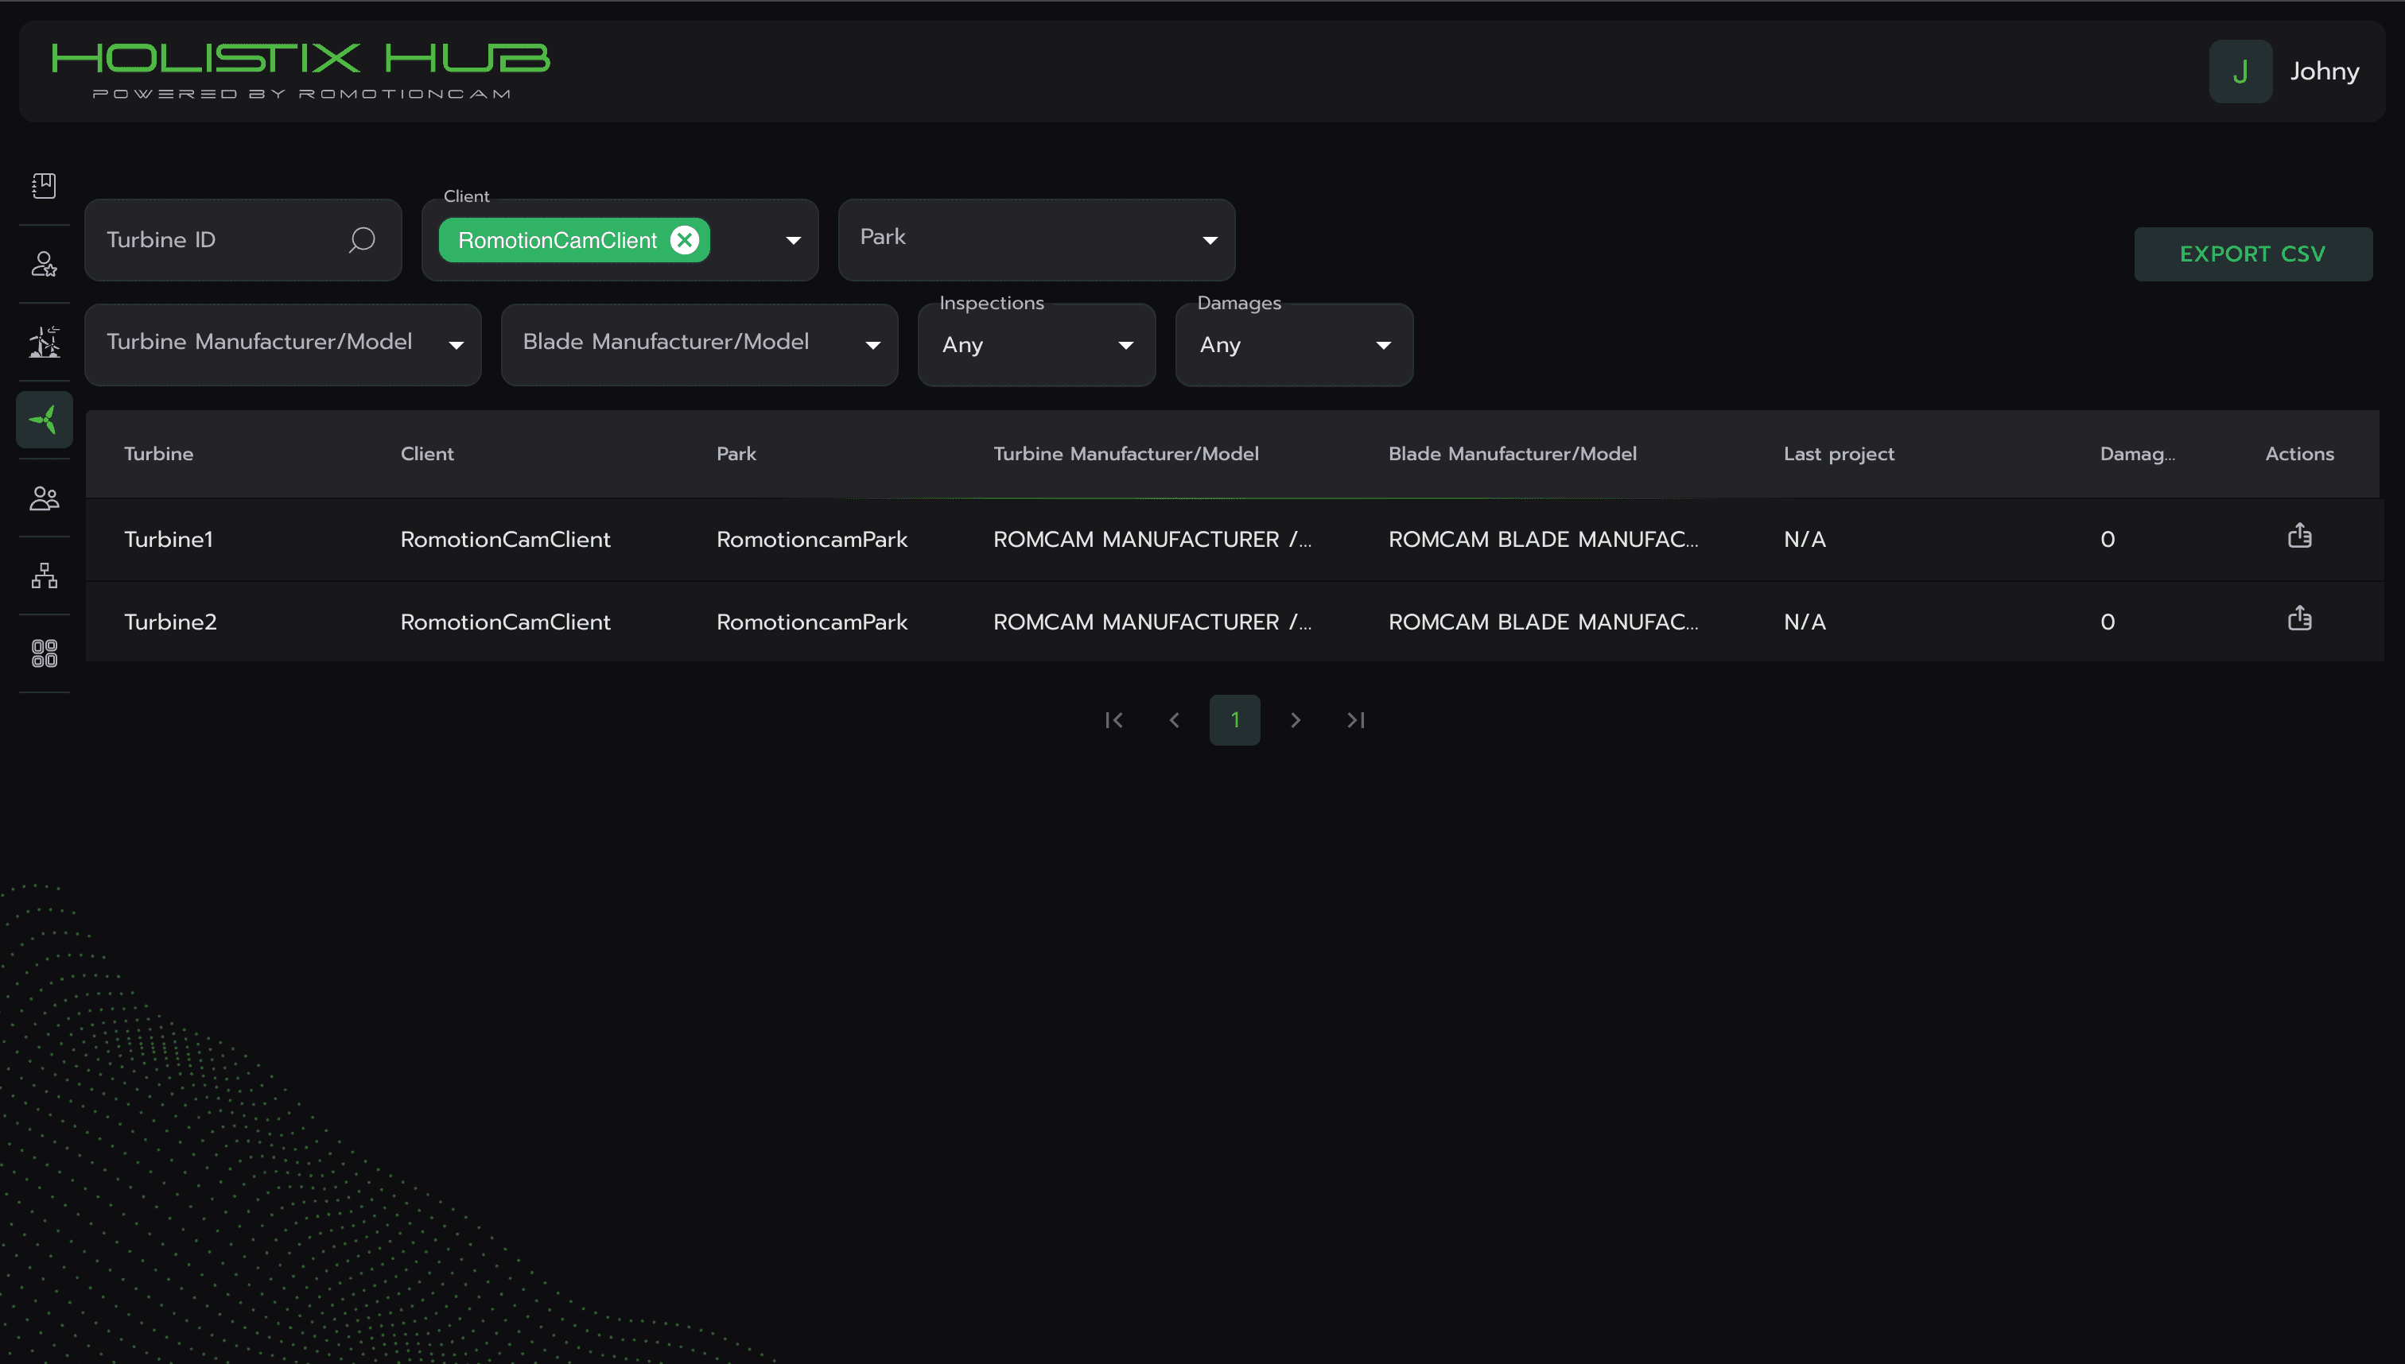Expand the Client dropdown arrow
This screenshot has height=1364, width=2405.
coord(793,241)
